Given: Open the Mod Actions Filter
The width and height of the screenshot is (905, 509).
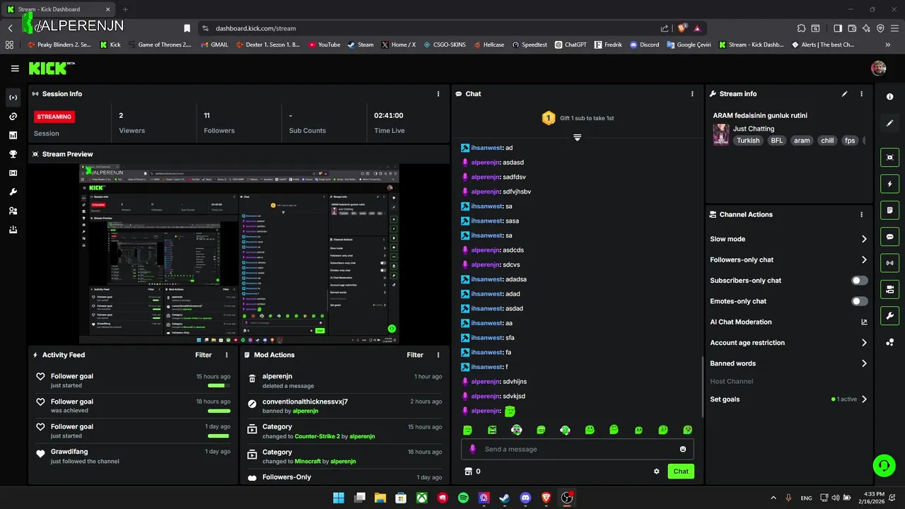Looking at the screenshot, I should tap(415, 355).
